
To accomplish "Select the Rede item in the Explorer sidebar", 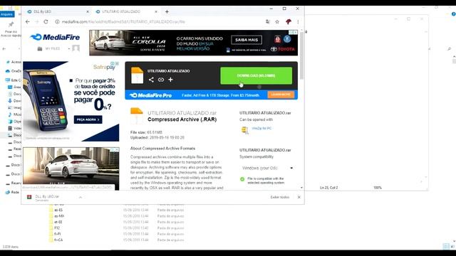I will (13, 192).
